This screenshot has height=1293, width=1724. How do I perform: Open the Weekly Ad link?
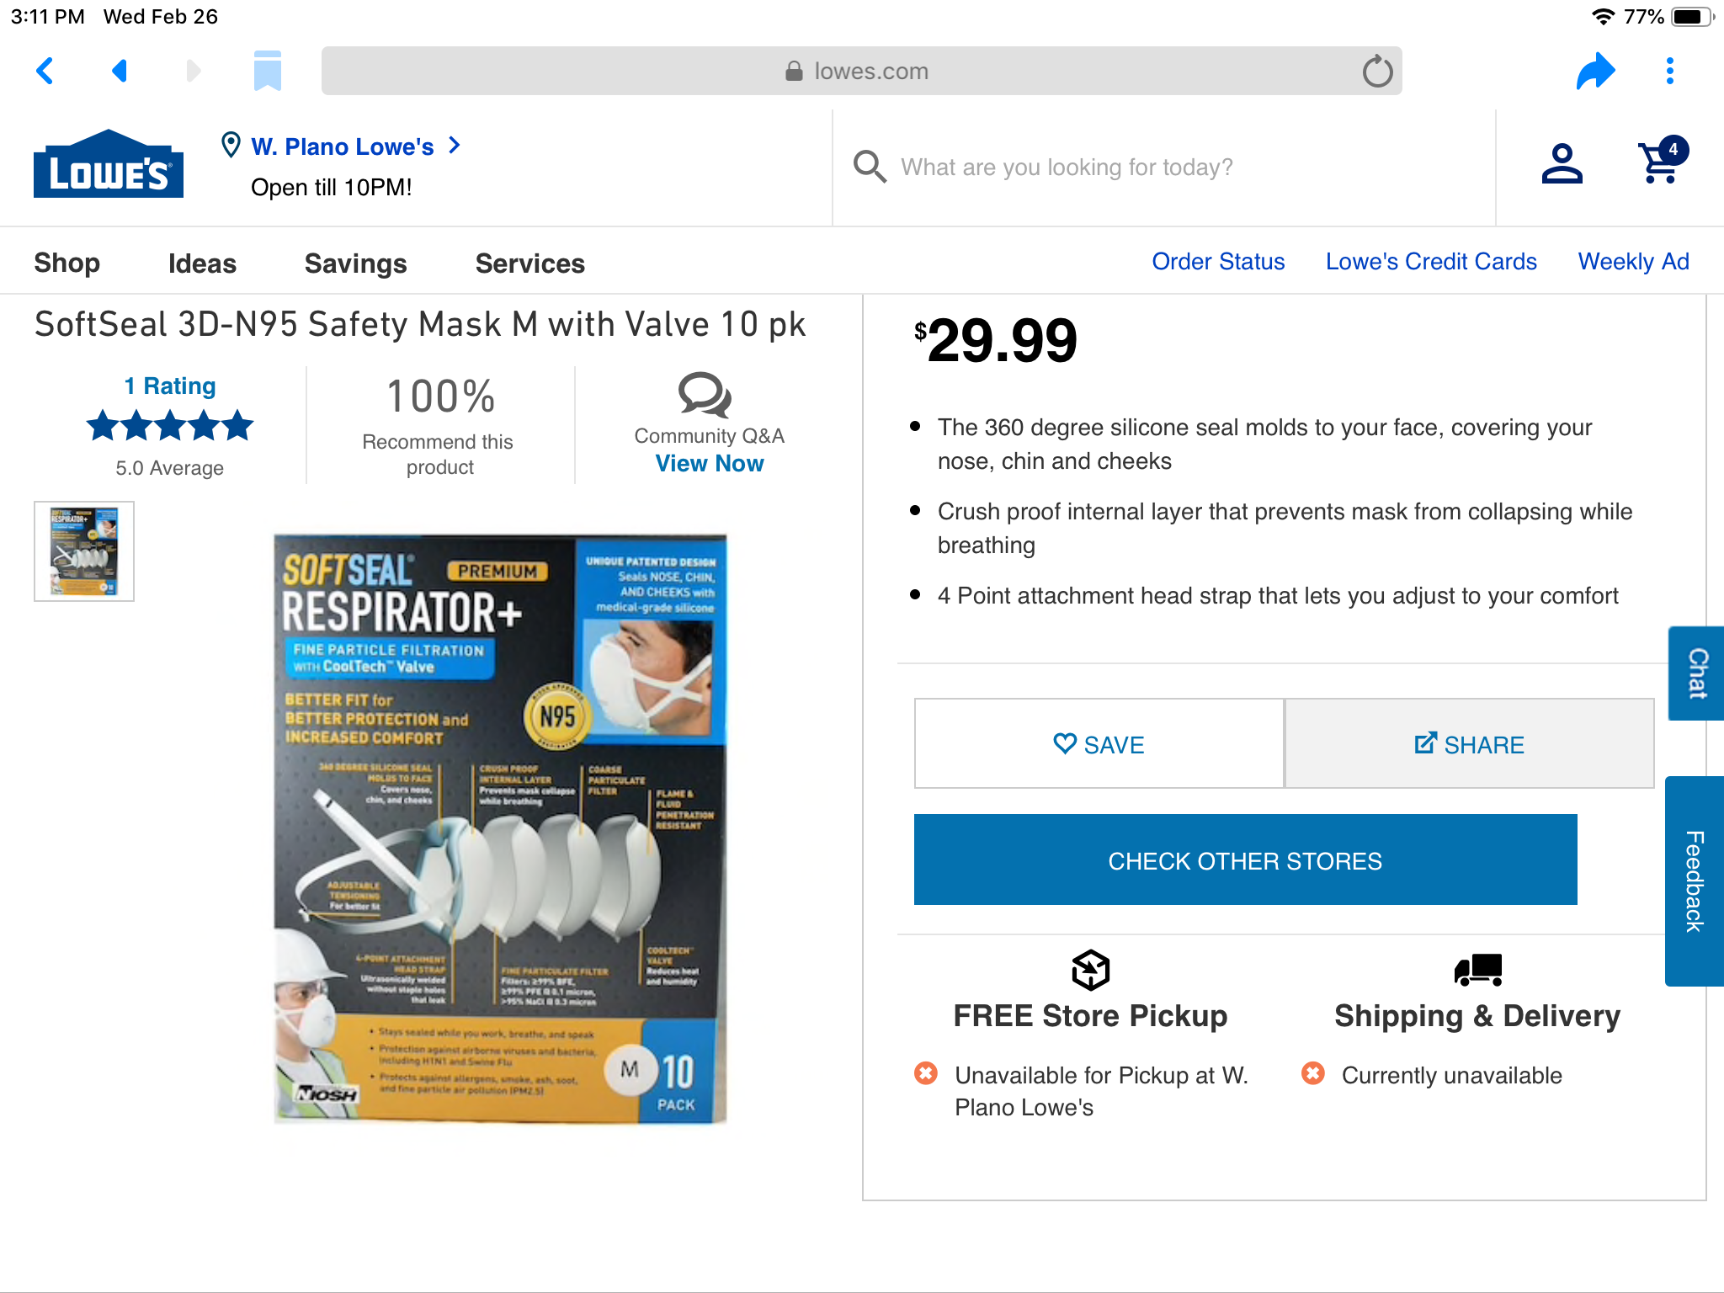click(1633, 262)
